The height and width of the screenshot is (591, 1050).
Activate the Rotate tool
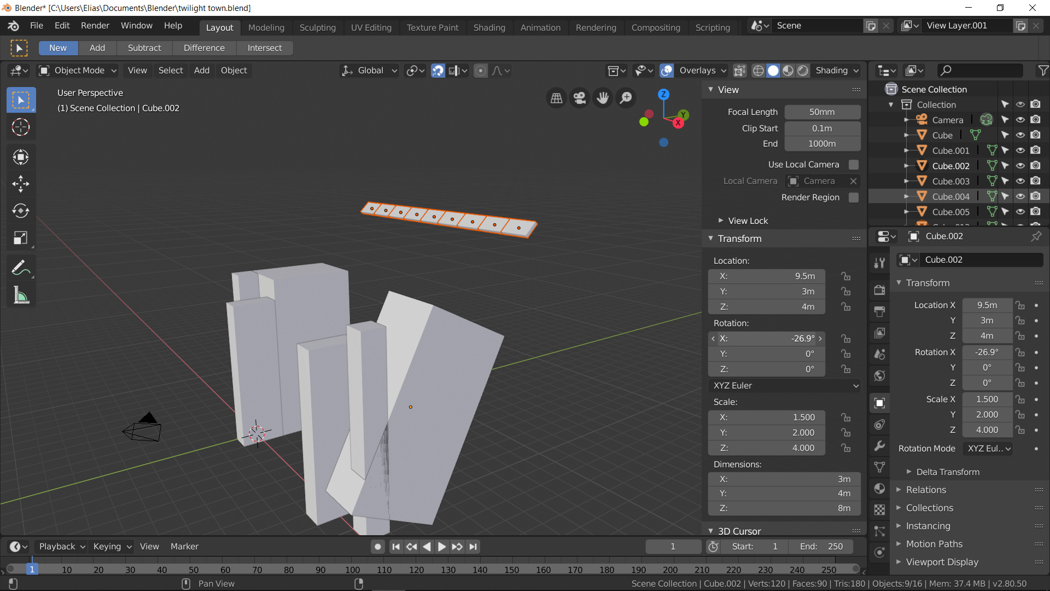[x=21, y=211]
